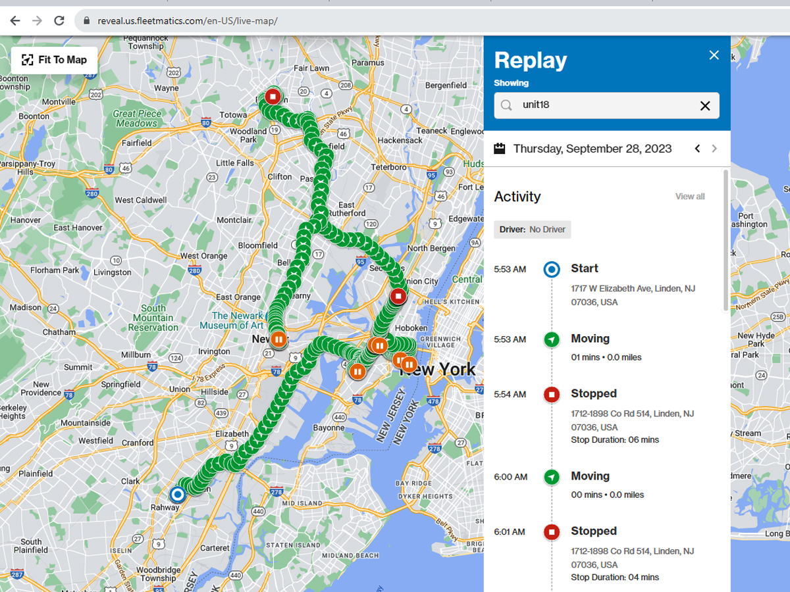Close the Replay panel
Image resolution: width=790 pixels, height=592 pixels.
[x=714, y=55]
